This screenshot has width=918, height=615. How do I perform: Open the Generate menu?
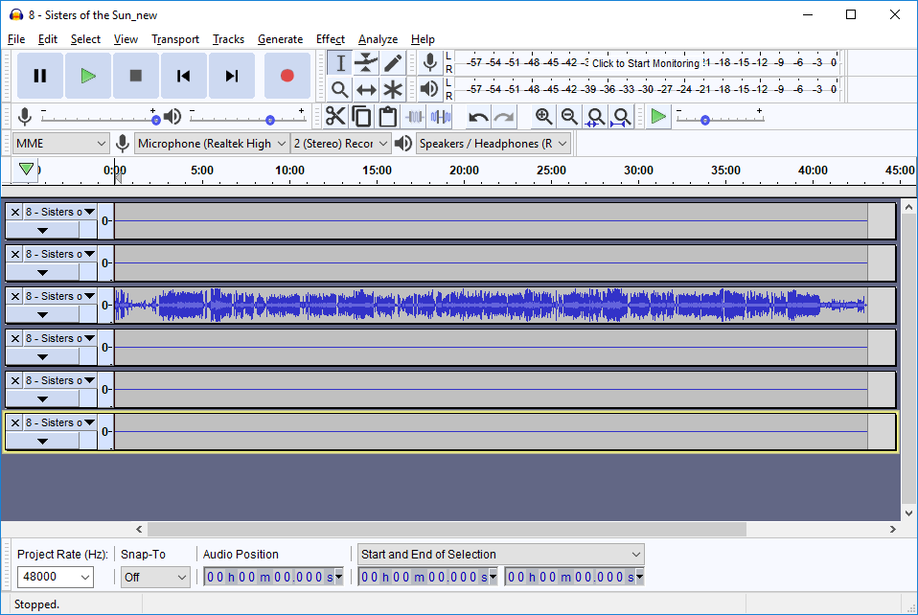(280, 39)
